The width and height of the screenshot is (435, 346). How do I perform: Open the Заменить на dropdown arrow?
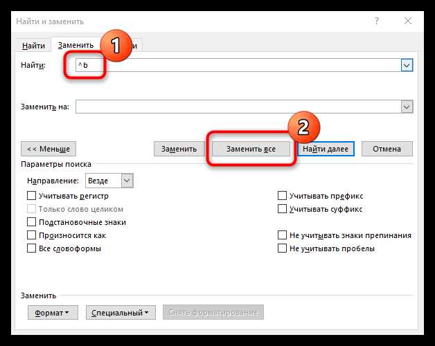click(x=407, y=107)
